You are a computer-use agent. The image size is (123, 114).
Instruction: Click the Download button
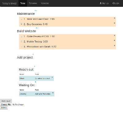click(x=6, y=101)
